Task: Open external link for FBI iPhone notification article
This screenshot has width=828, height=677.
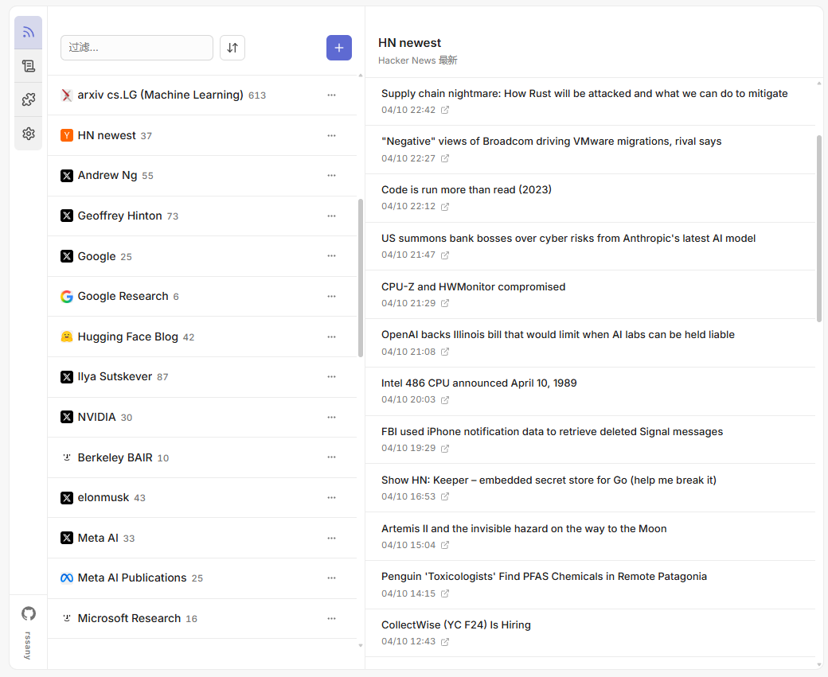Action: [445, 449]
